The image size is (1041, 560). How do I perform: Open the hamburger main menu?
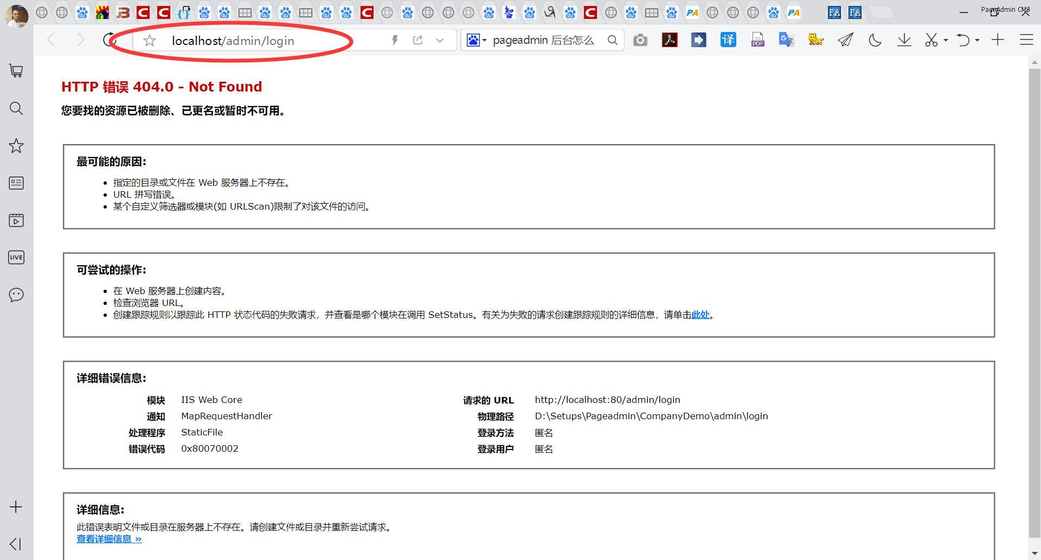click(1026, 40)
